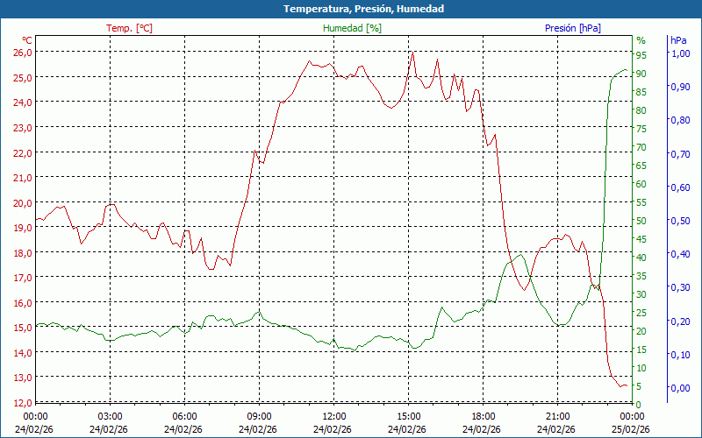Click the 0,50 pressure axis value

[x=680, y=221]
